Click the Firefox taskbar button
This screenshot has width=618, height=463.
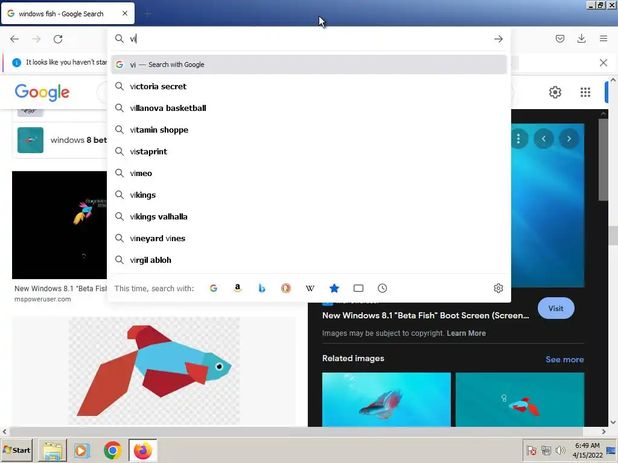coord(142,450)
